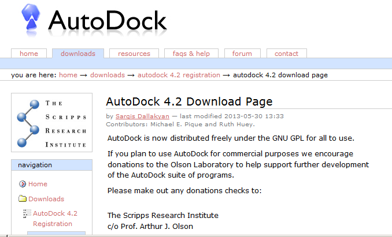This screenshot has height=237, width=392.
Task: Click 'last modified 2013-05-30 13:33' text
Action: (232, 116)
